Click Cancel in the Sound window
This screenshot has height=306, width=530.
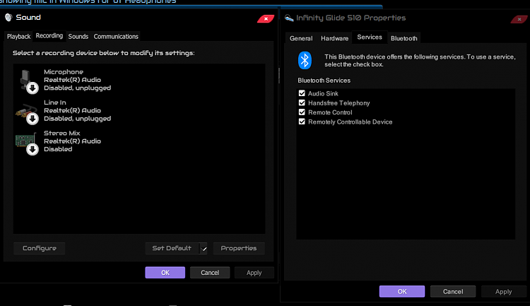[210, 273]
